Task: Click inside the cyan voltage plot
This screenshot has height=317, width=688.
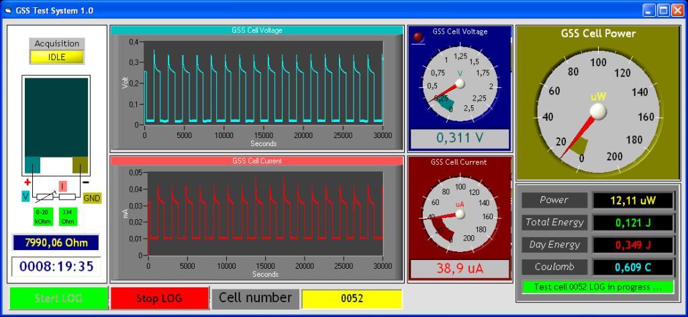Action: (263, 83)
